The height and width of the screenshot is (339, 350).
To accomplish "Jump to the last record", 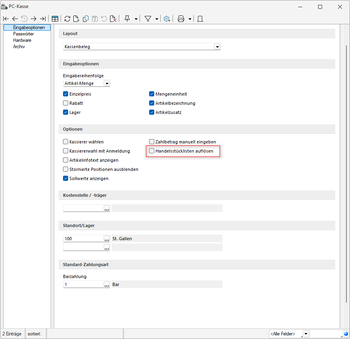I will (43, 19).
